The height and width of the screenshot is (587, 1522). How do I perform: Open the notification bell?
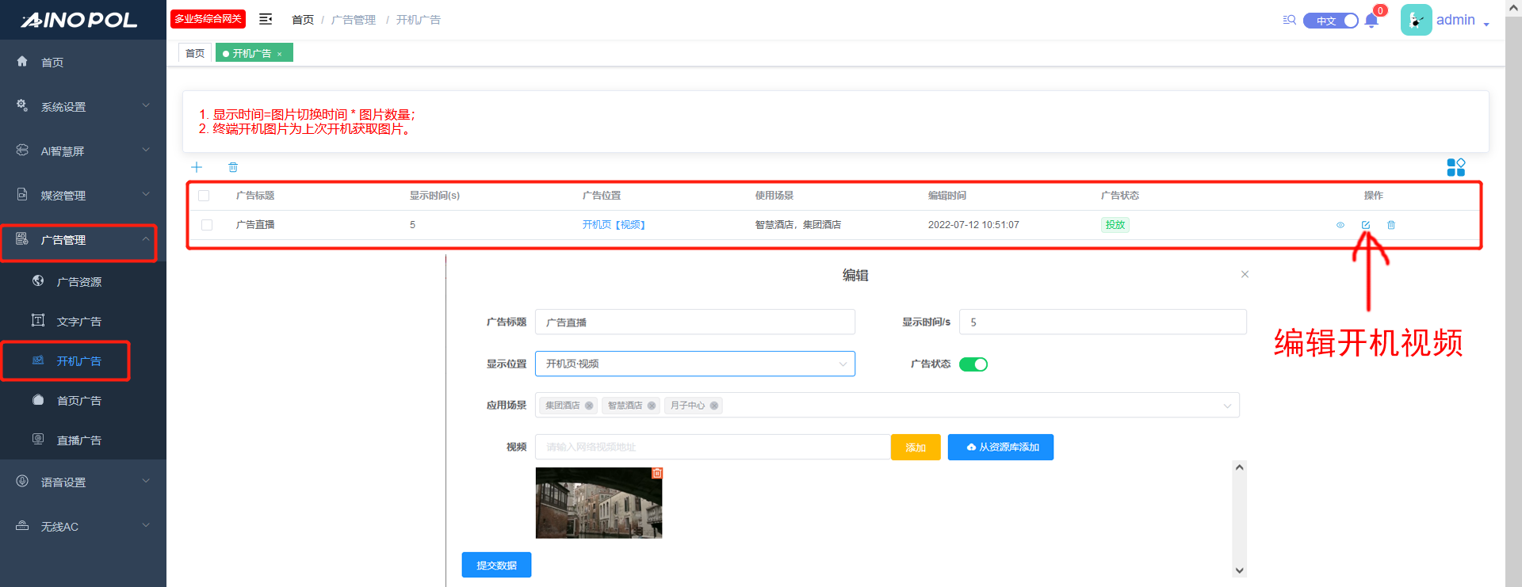(1371, 21)
